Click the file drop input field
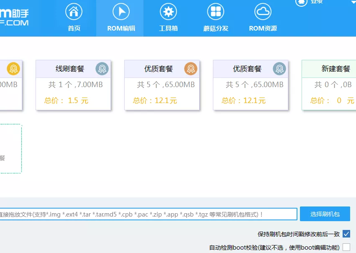 click(x=146, y=214)
